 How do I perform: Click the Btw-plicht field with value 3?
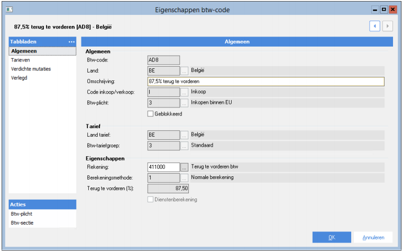[x=163, y=103]
